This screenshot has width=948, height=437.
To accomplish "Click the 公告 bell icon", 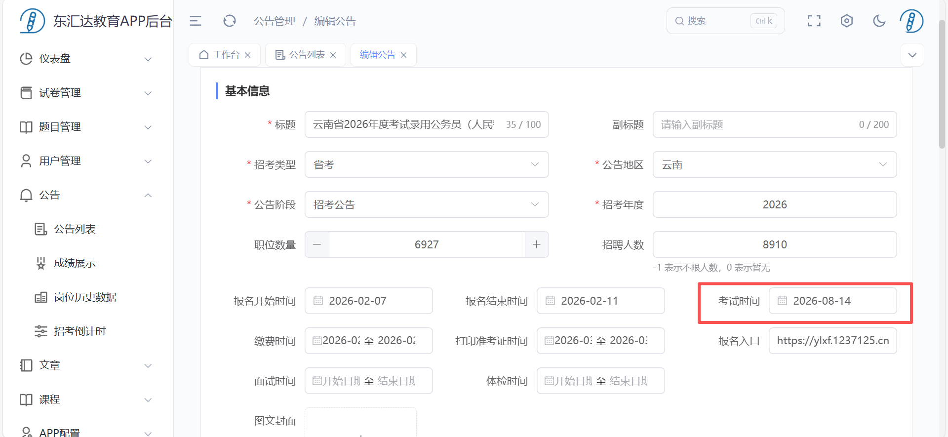I will 26,195.
